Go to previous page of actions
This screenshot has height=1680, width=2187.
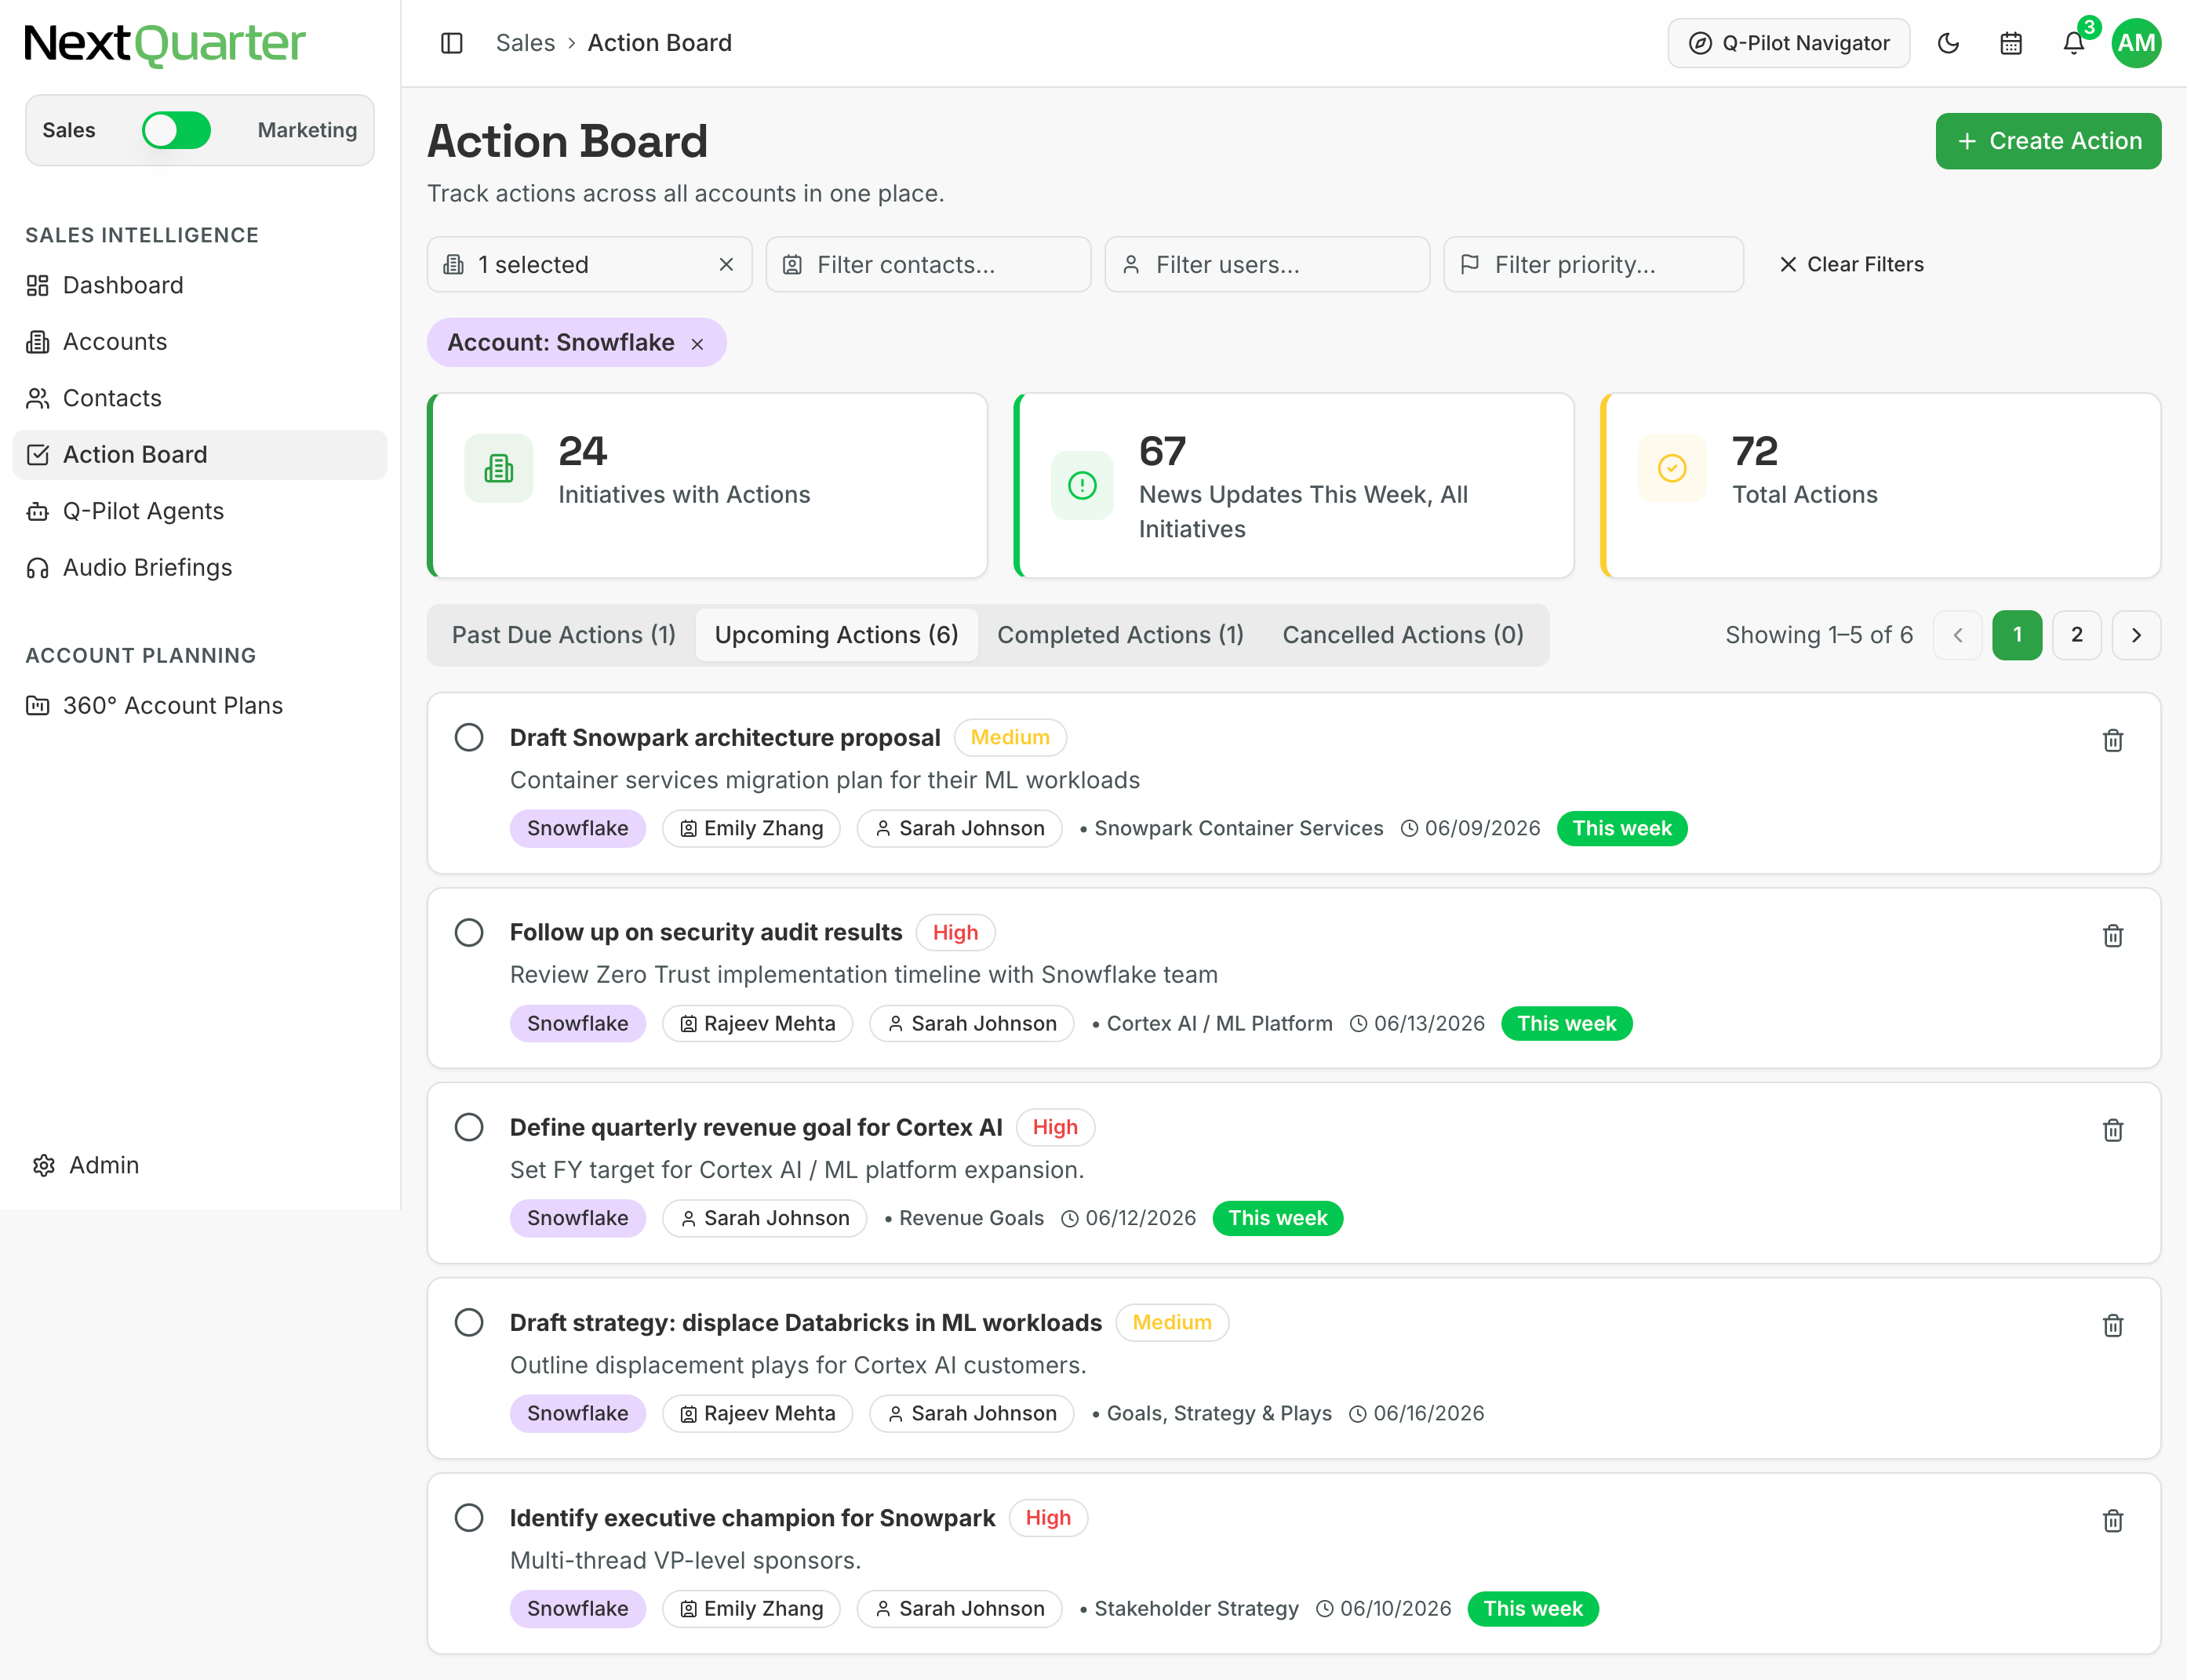[1958, 635]
